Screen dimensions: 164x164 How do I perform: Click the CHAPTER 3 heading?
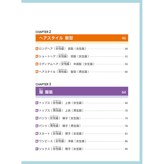pyautogui.click(x=43, y=84)
